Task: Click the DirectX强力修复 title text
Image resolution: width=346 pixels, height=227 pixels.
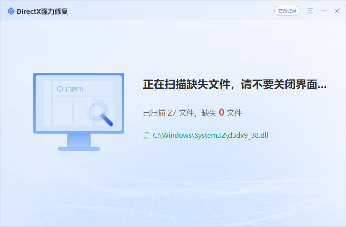Action: point(42,11)
